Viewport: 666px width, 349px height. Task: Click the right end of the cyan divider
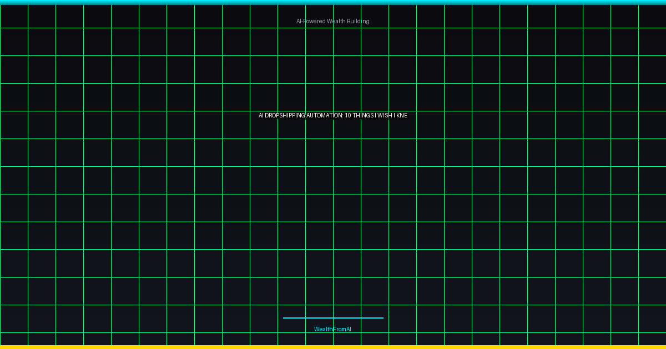382,318
